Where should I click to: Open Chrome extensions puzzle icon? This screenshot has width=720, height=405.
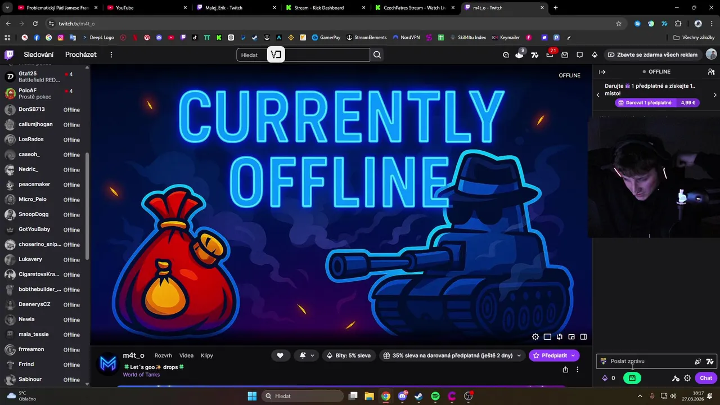pyautogui.click(x=678, y=24)
